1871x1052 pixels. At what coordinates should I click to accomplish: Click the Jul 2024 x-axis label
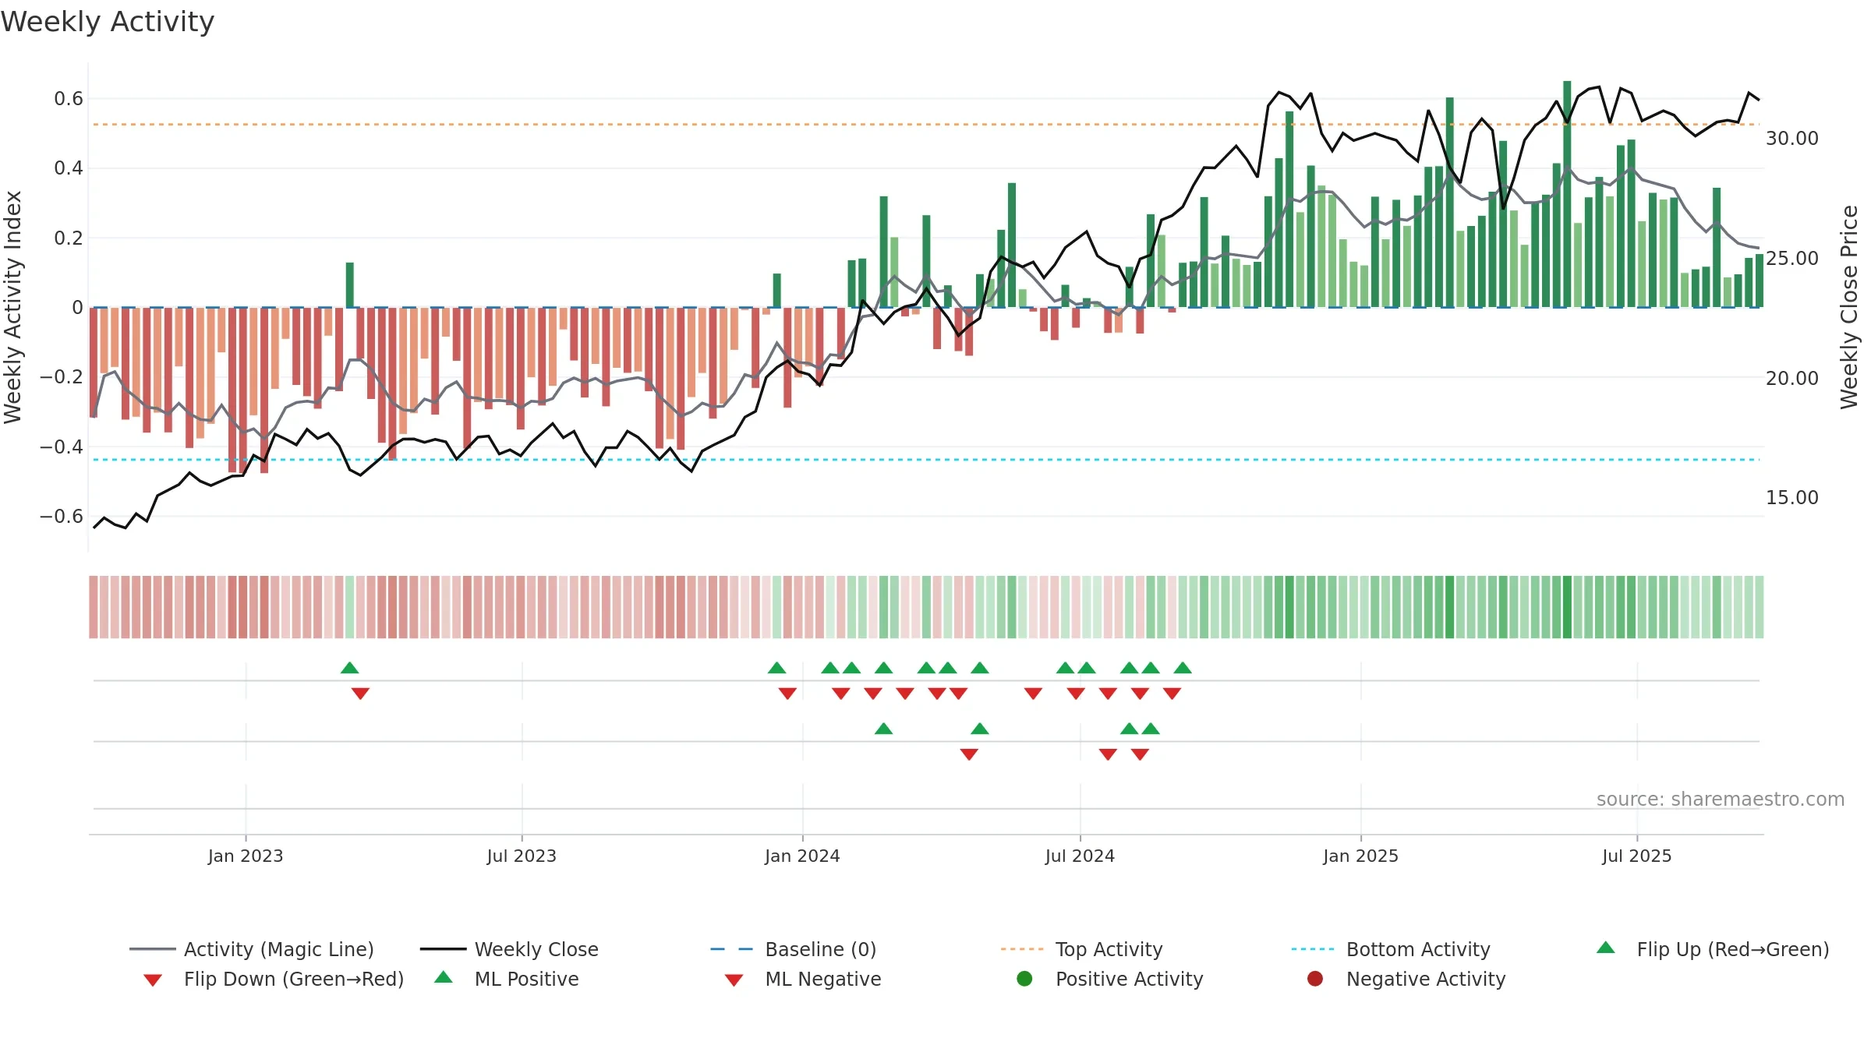pos(1080,856)
